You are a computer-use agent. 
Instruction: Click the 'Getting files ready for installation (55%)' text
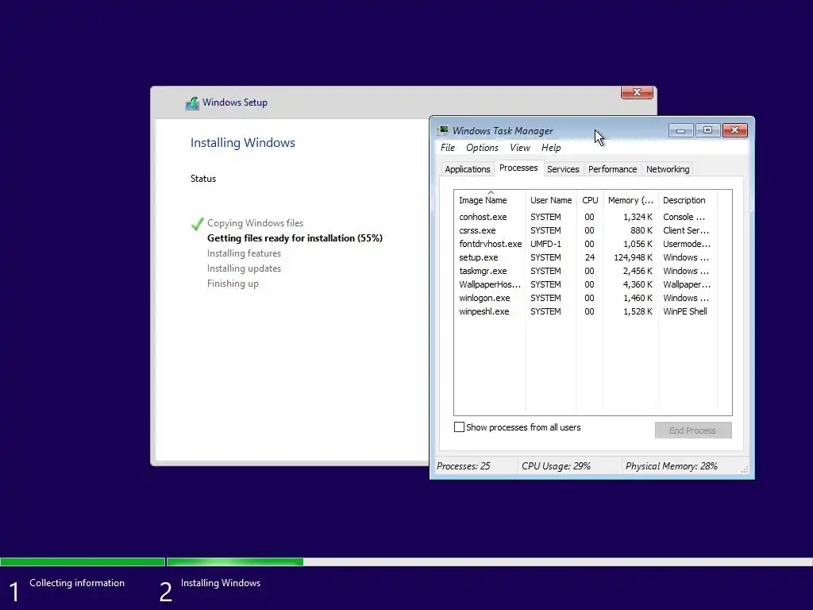click(295, 238)
